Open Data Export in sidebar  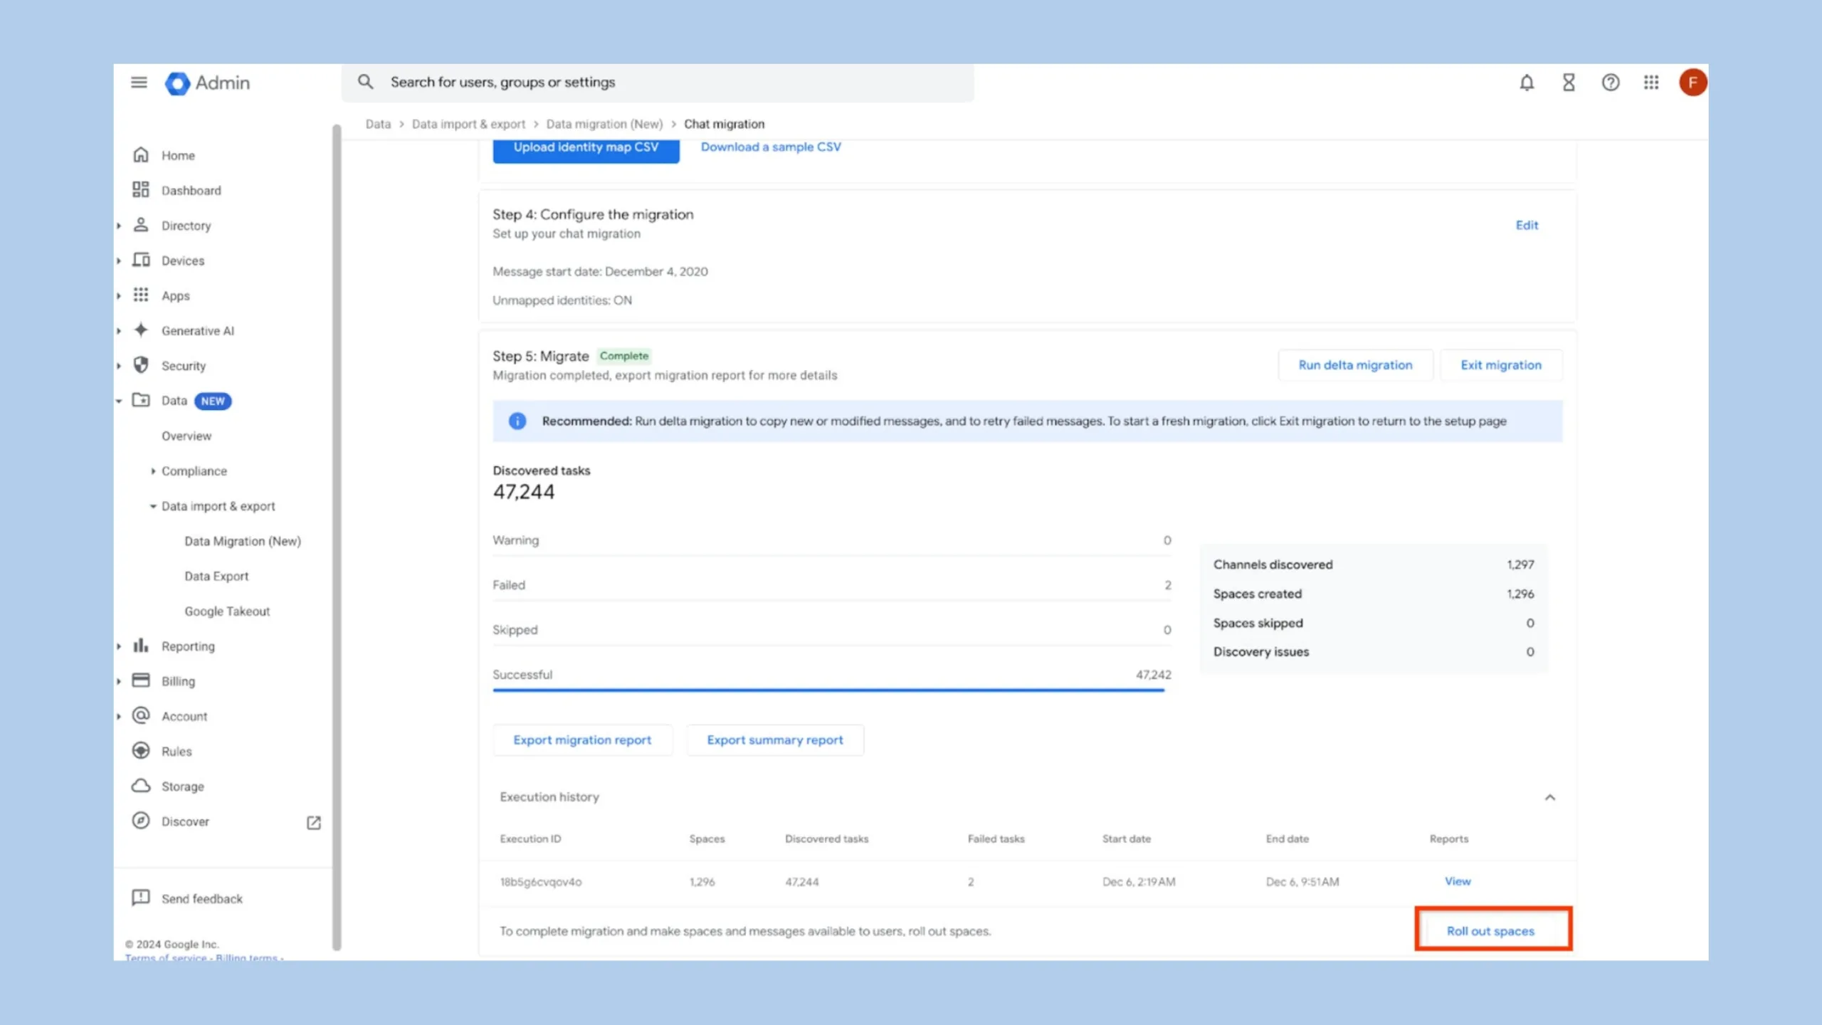click(216, 576)
